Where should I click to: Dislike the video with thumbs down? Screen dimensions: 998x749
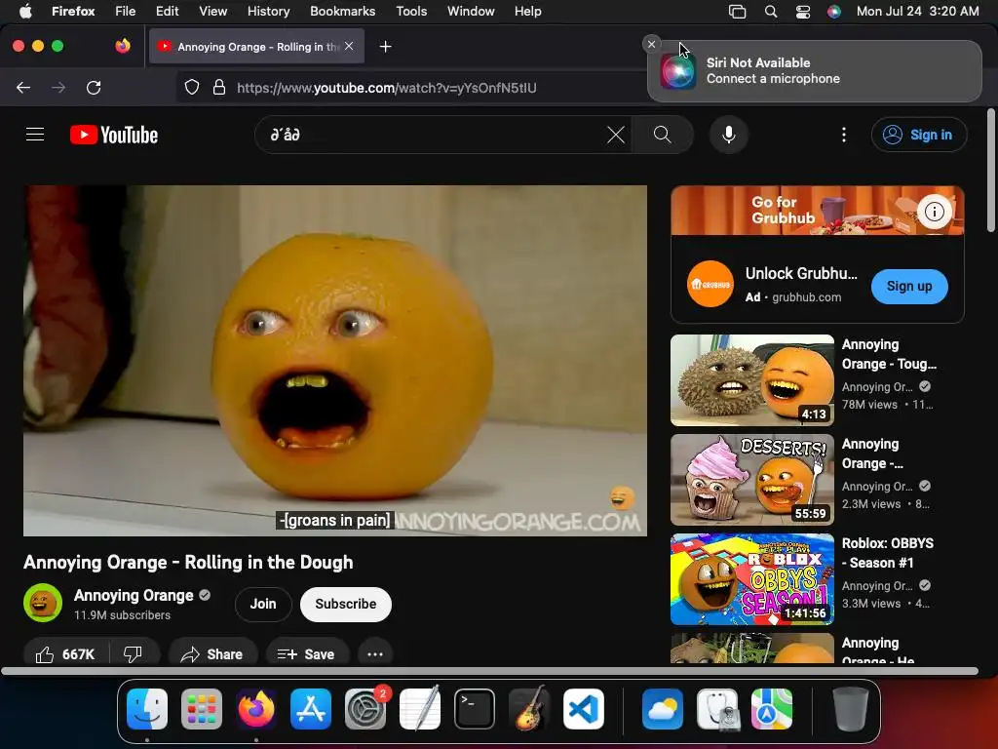click(133, 654)
